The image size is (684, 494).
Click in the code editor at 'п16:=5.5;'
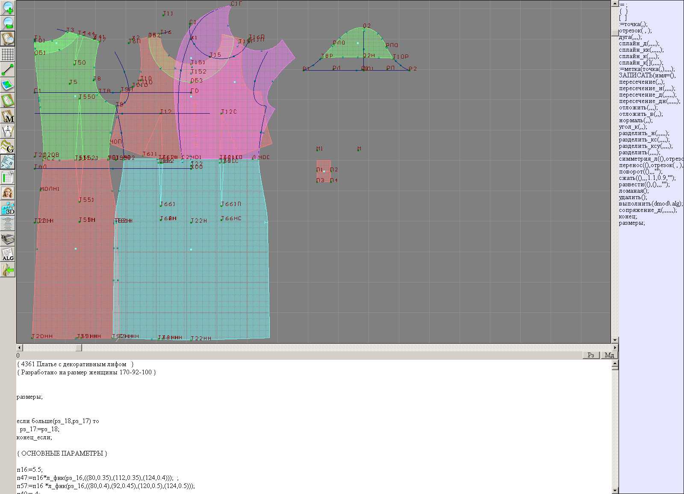(29, 470)
